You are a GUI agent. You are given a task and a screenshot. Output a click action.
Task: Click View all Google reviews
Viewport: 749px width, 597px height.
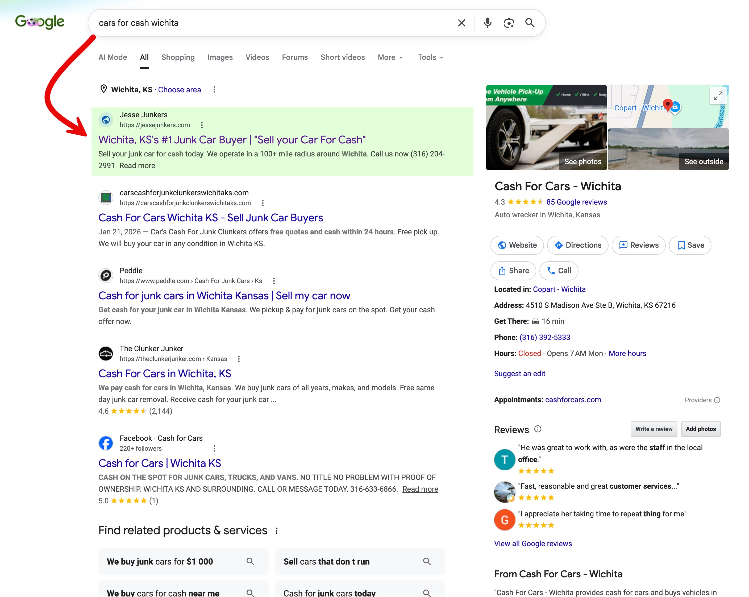coord(532,544)
